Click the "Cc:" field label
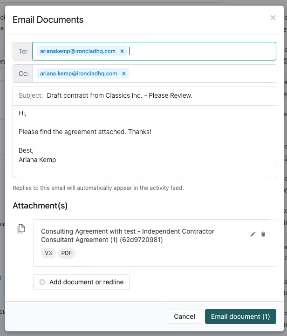The height and width of the screenshot is (336, 287). tap(23, 74)
